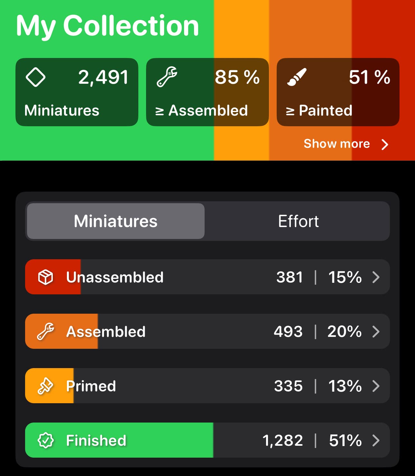Tap the Show more link
This screenshot has width=415, height=476.
(337, 144)
